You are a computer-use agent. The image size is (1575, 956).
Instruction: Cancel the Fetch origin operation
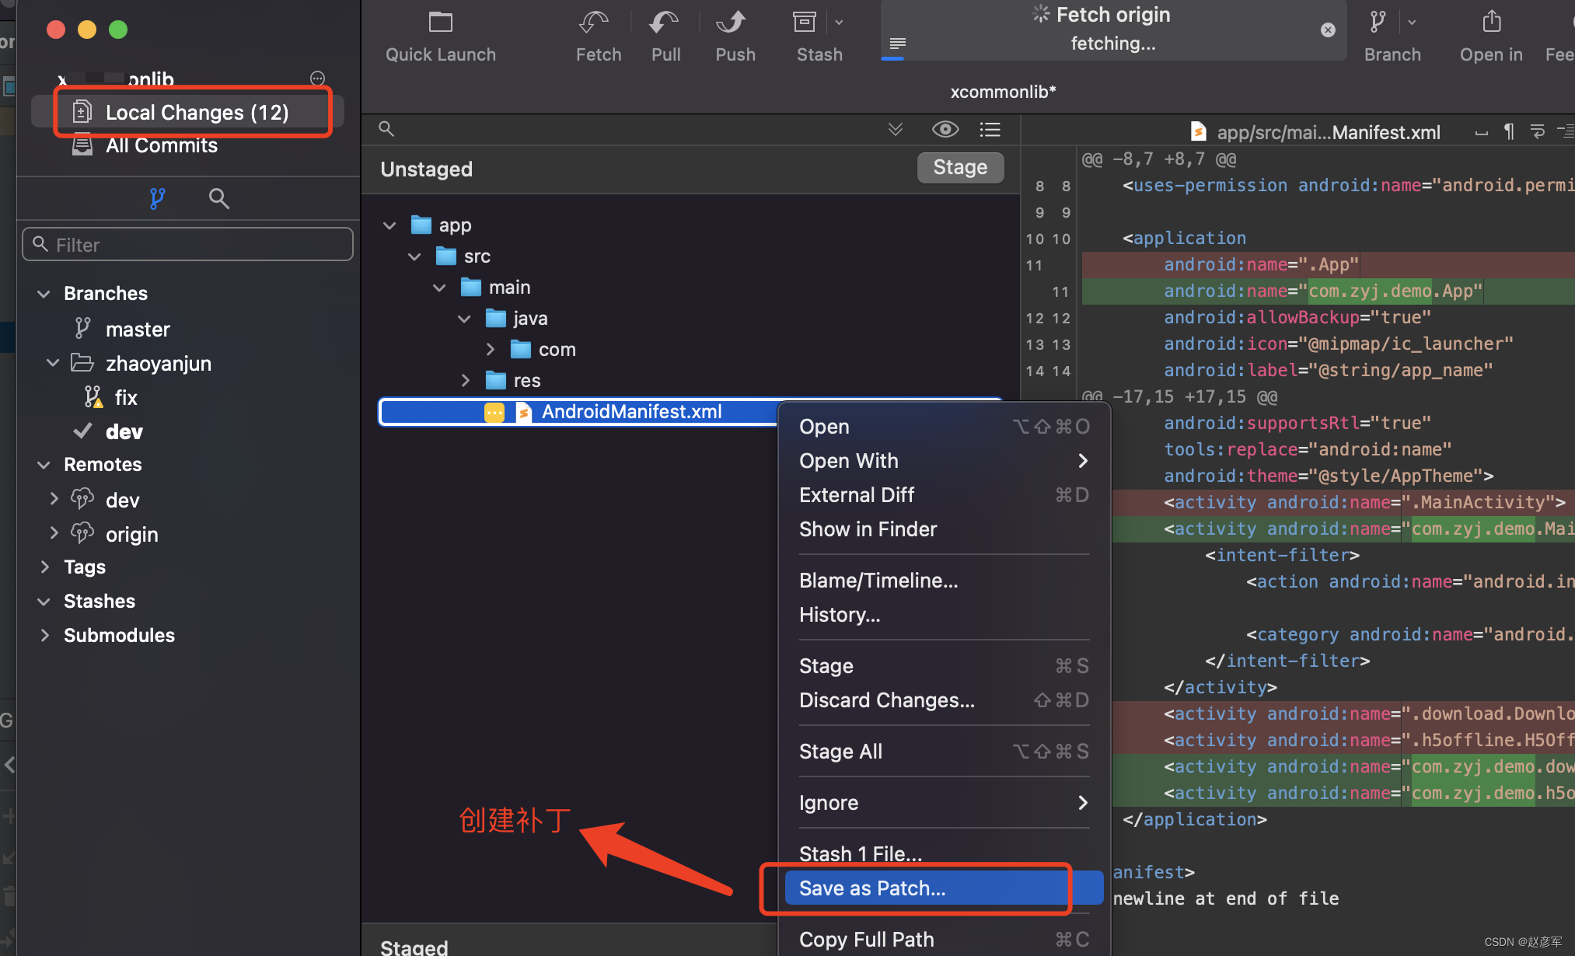[x=1328, y=30]
